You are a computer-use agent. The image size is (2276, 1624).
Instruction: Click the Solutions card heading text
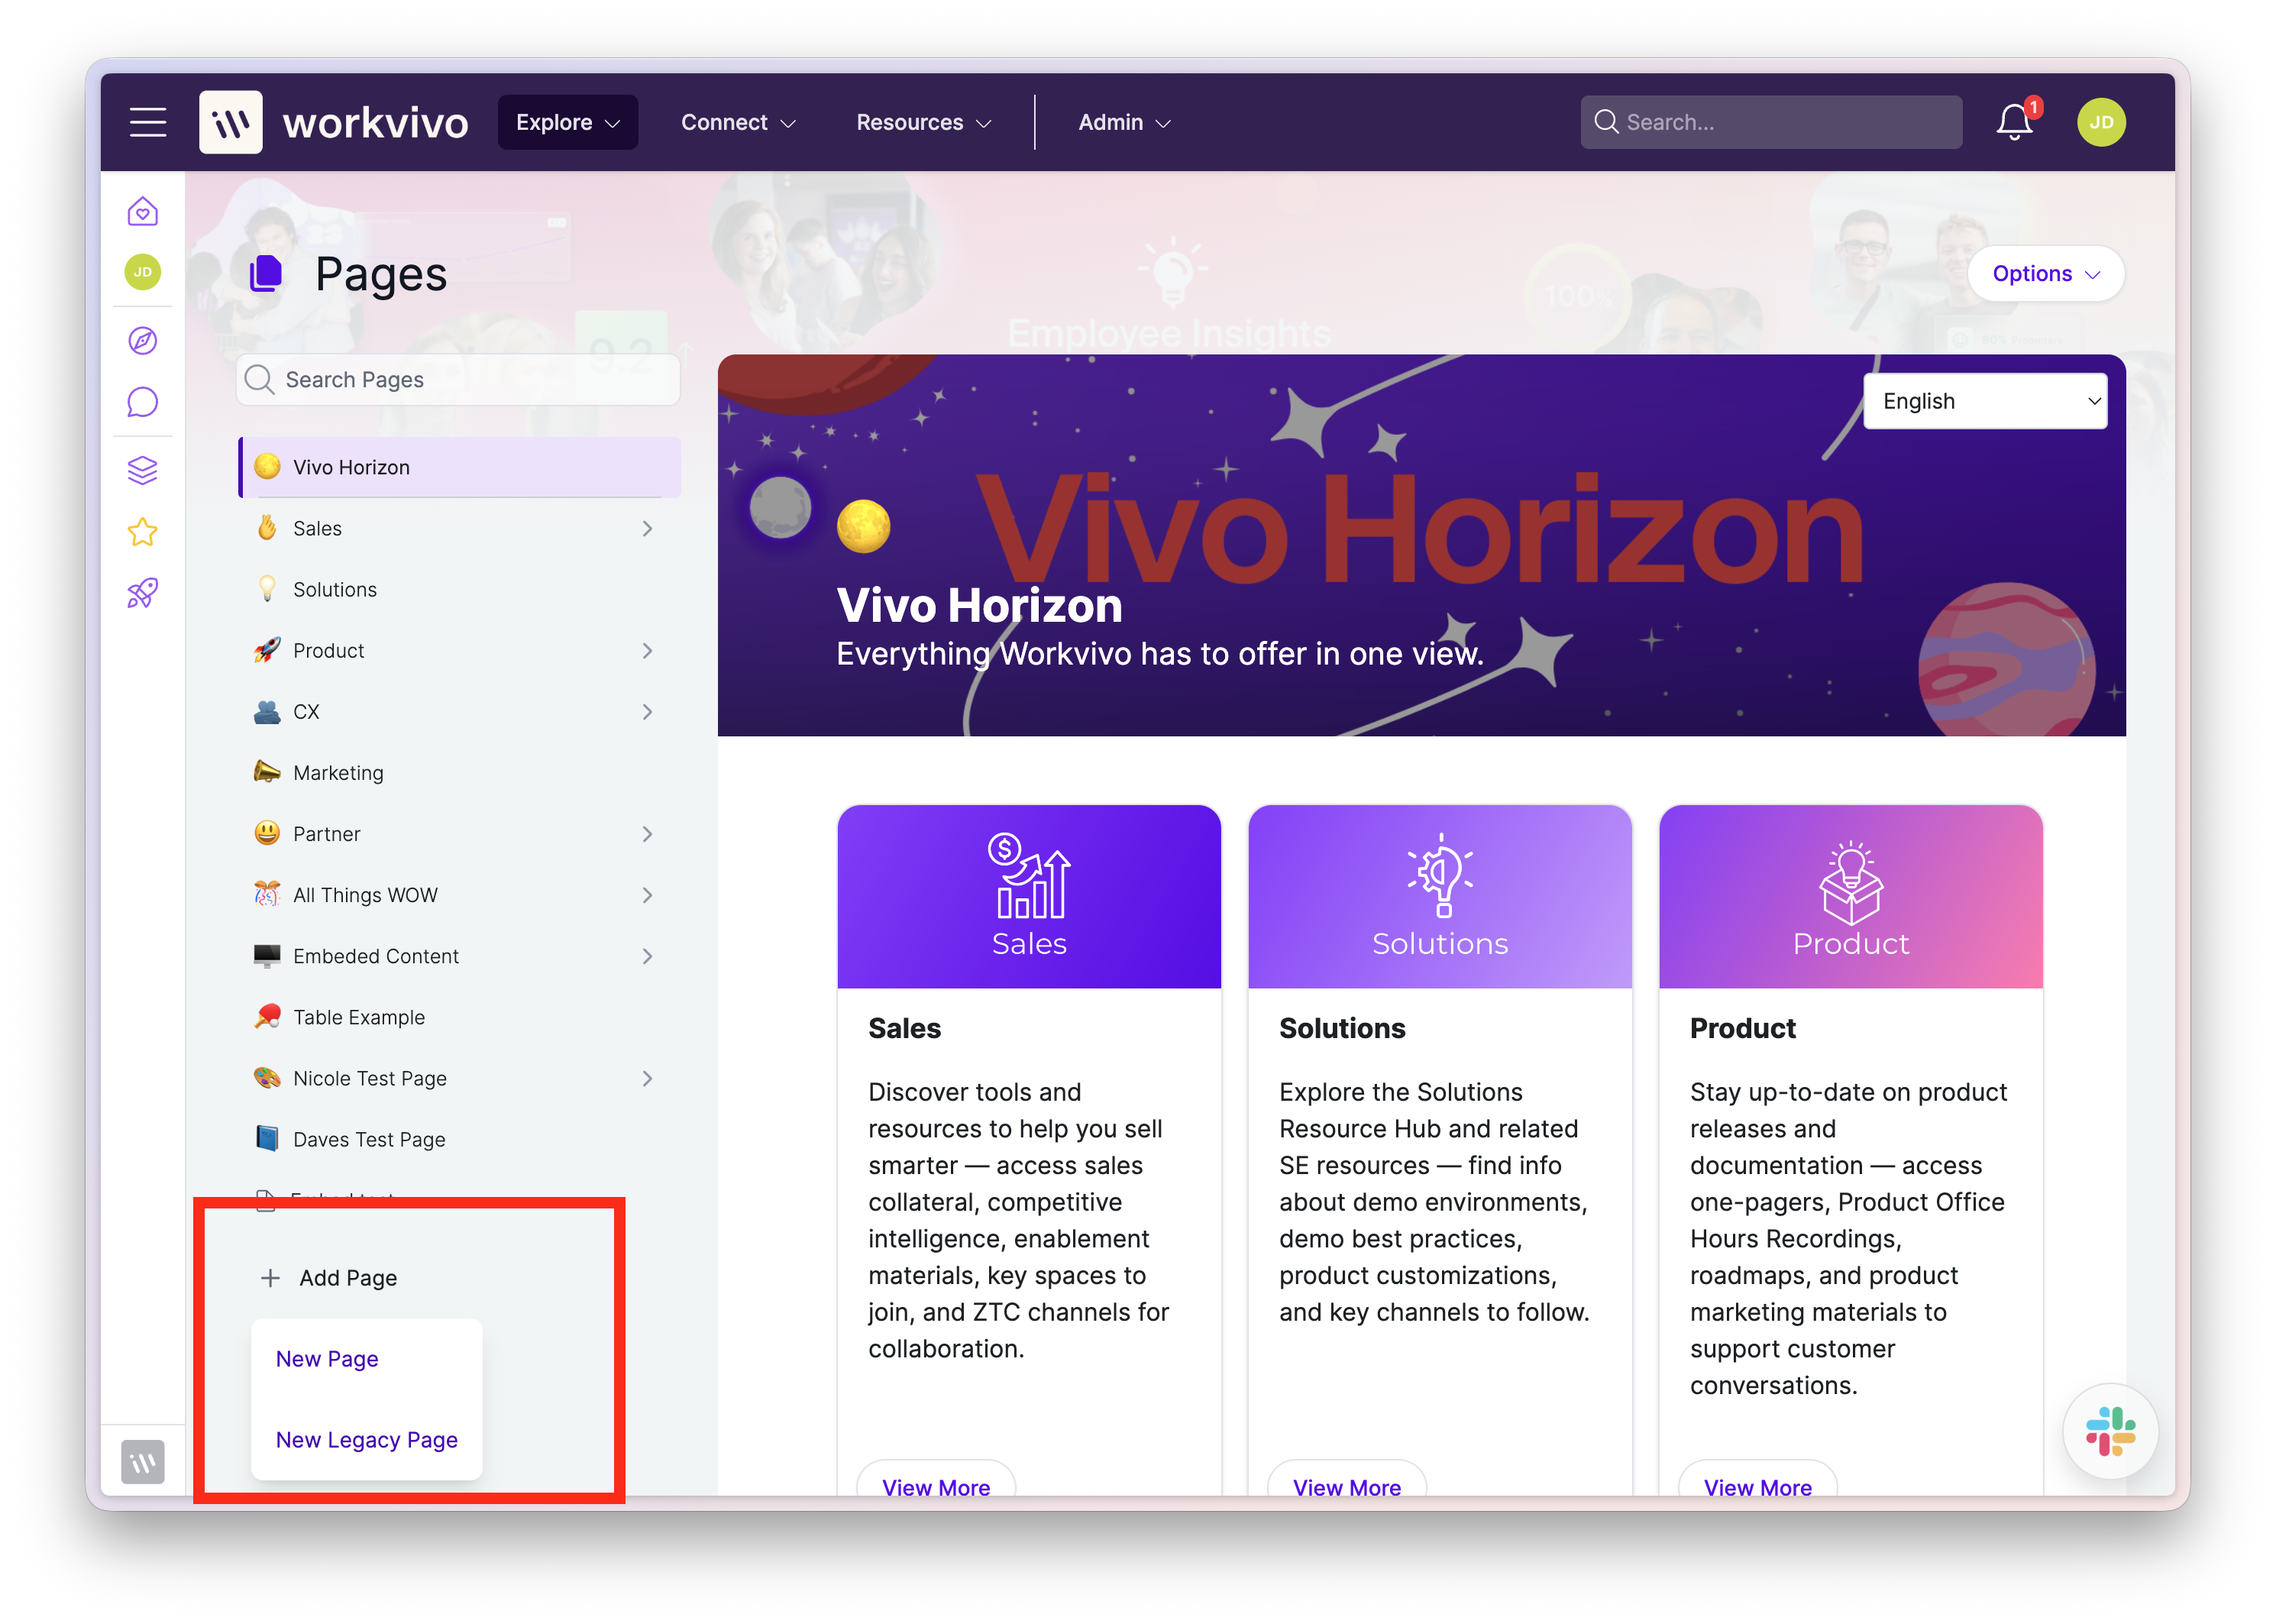[x=1341, y=1028]
